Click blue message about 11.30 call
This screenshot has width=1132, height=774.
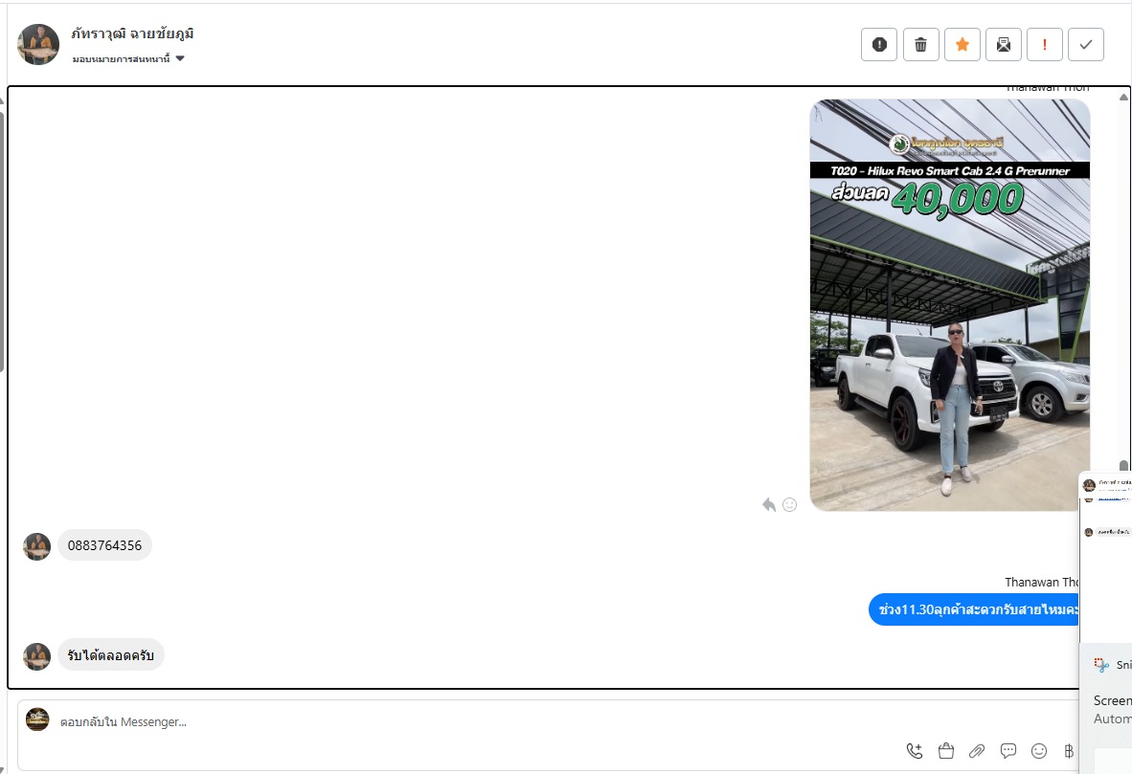974,609
